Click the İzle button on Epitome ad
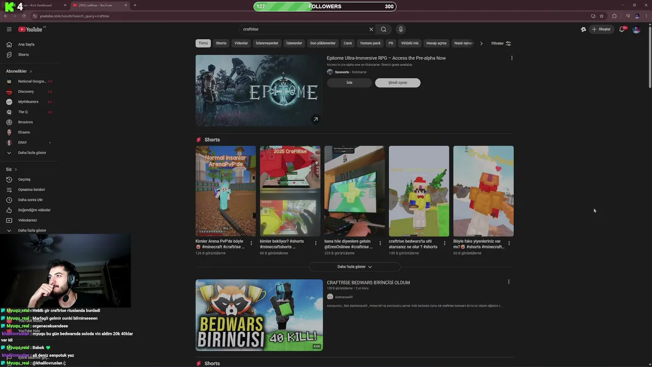The height and width of the screenshot is (367, 652). [x=349, y=83]
